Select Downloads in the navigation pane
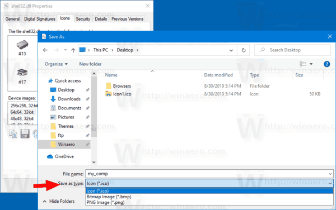The height and width of the screenshot is (210, 336). 69,99
